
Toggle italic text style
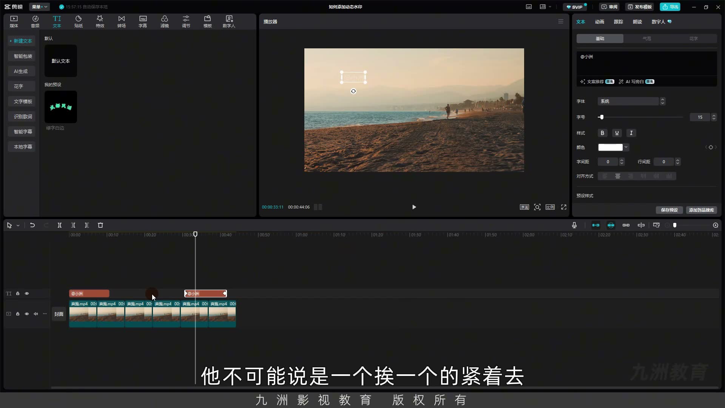tap(631, 133)
